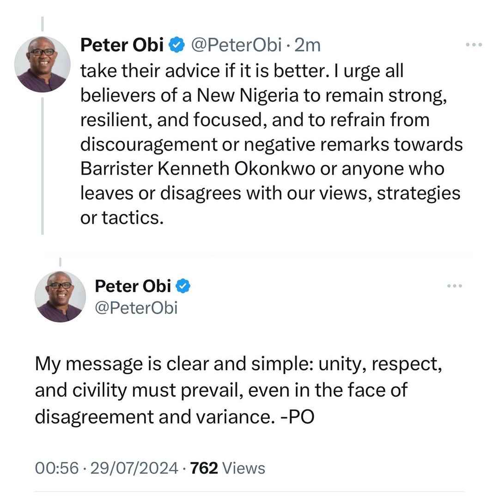The image size is (499, 499).
Task: Click the long vertical thread line beside first tweet
Action: click(43, 166)
